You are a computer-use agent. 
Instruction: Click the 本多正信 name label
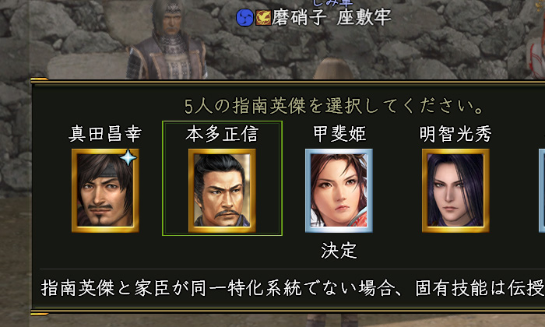coord(222,134)
